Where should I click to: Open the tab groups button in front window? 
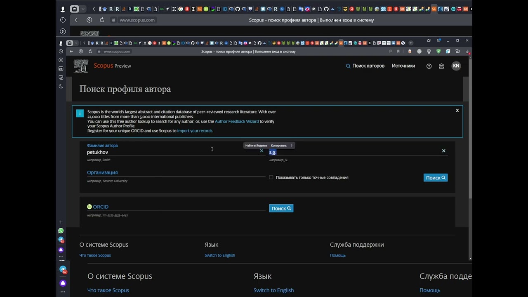click(x=69, y=43)
